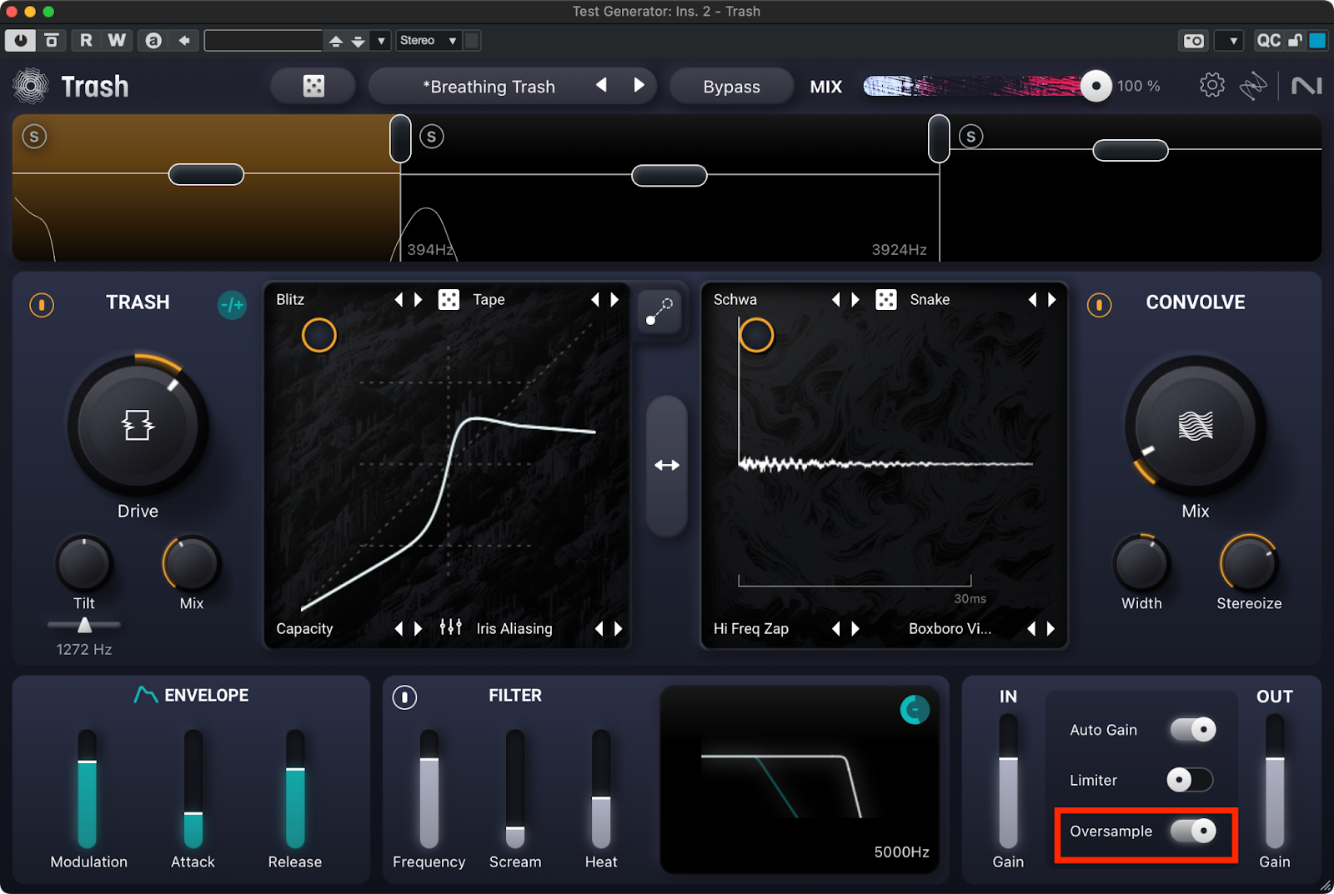Solo the mid band with S button
Screen dimensions: 1334x894
tap(431, 137)
